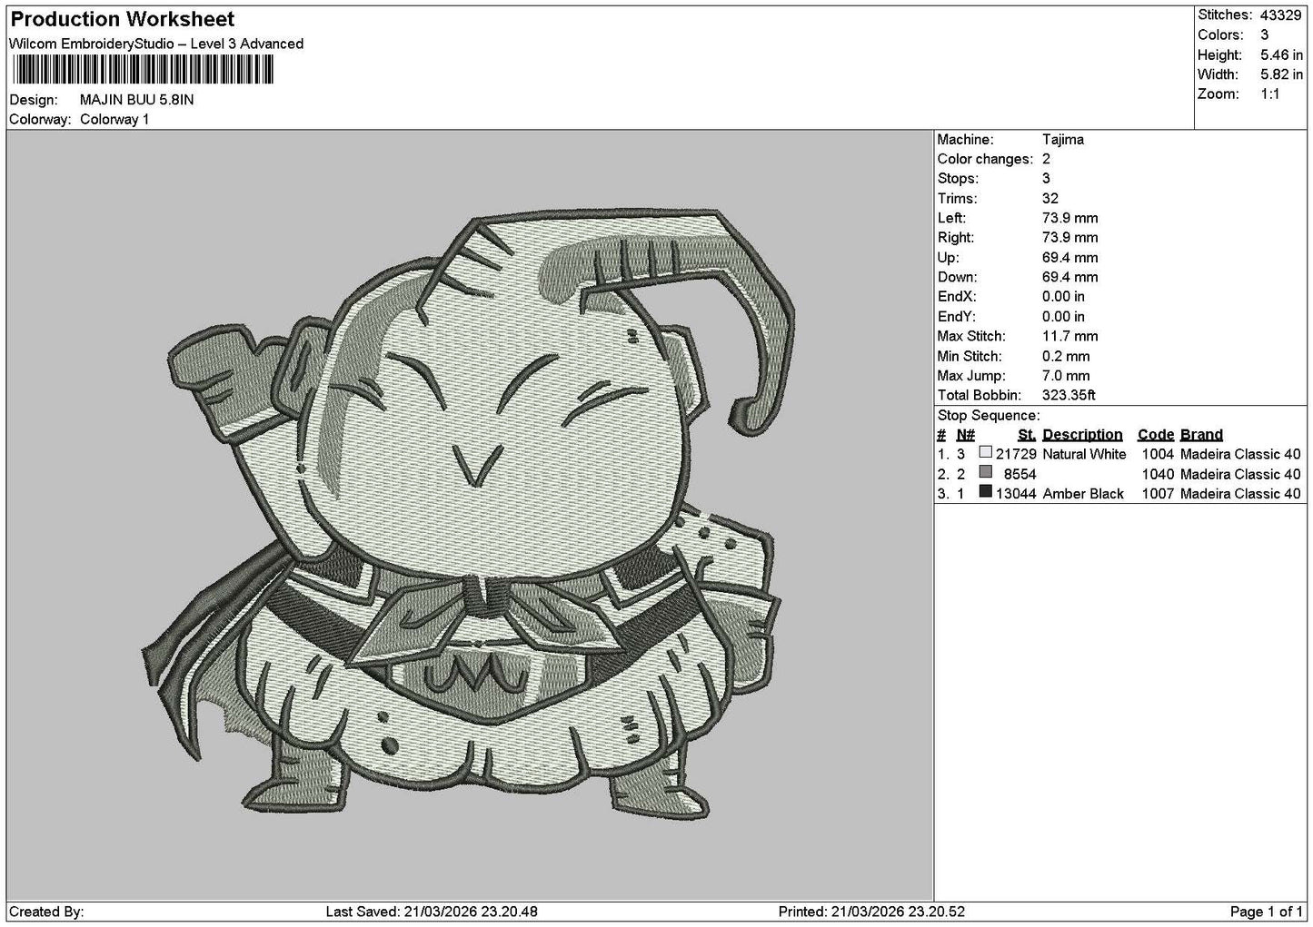The width and height of the screenshot is (1313, 927).
Task: Select the colorway value 'Colorway 1'
Action: point(114,120)
